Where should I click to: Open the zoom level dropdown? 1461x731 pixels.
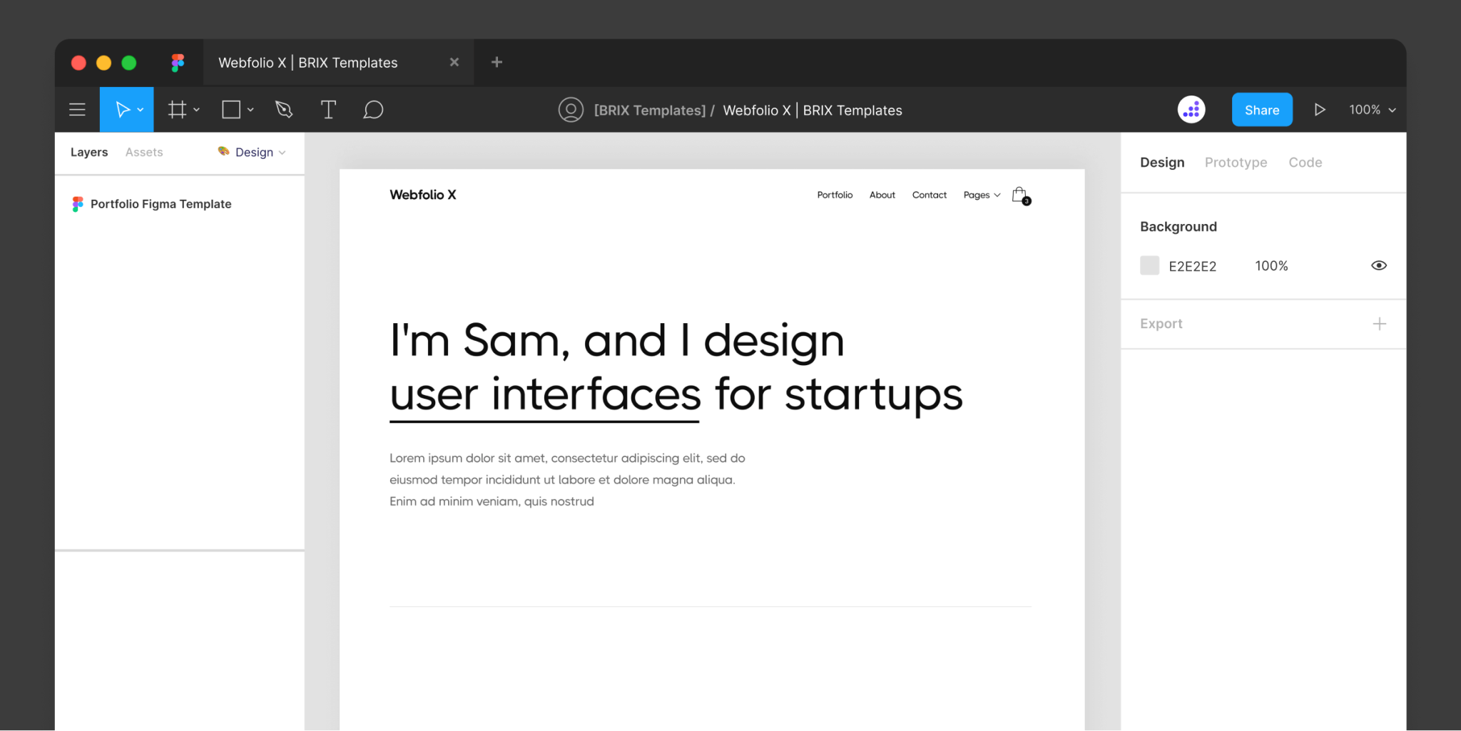click(1370, 109)
